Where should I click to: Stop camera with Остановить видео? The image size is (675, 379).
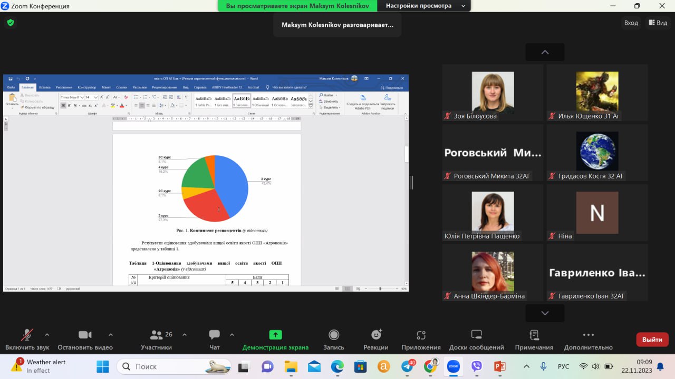click(85, 339)
